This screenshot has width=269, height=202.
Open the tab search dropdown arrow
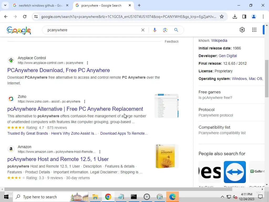5,5
